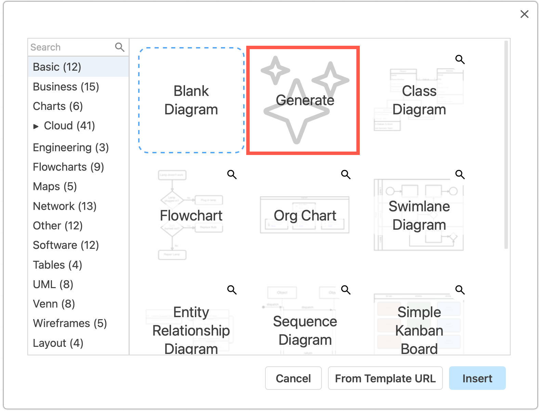Open the Wireframes category
The height and width of the screenshot is (411, 539).
69,323
